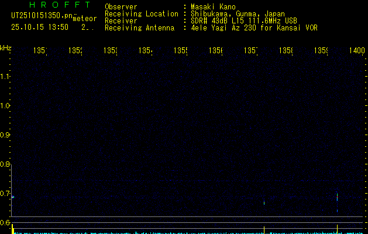The image size is (368, 234).
Task: Click the 0.6 frequency axis label
Action: (x=5, y=222)
